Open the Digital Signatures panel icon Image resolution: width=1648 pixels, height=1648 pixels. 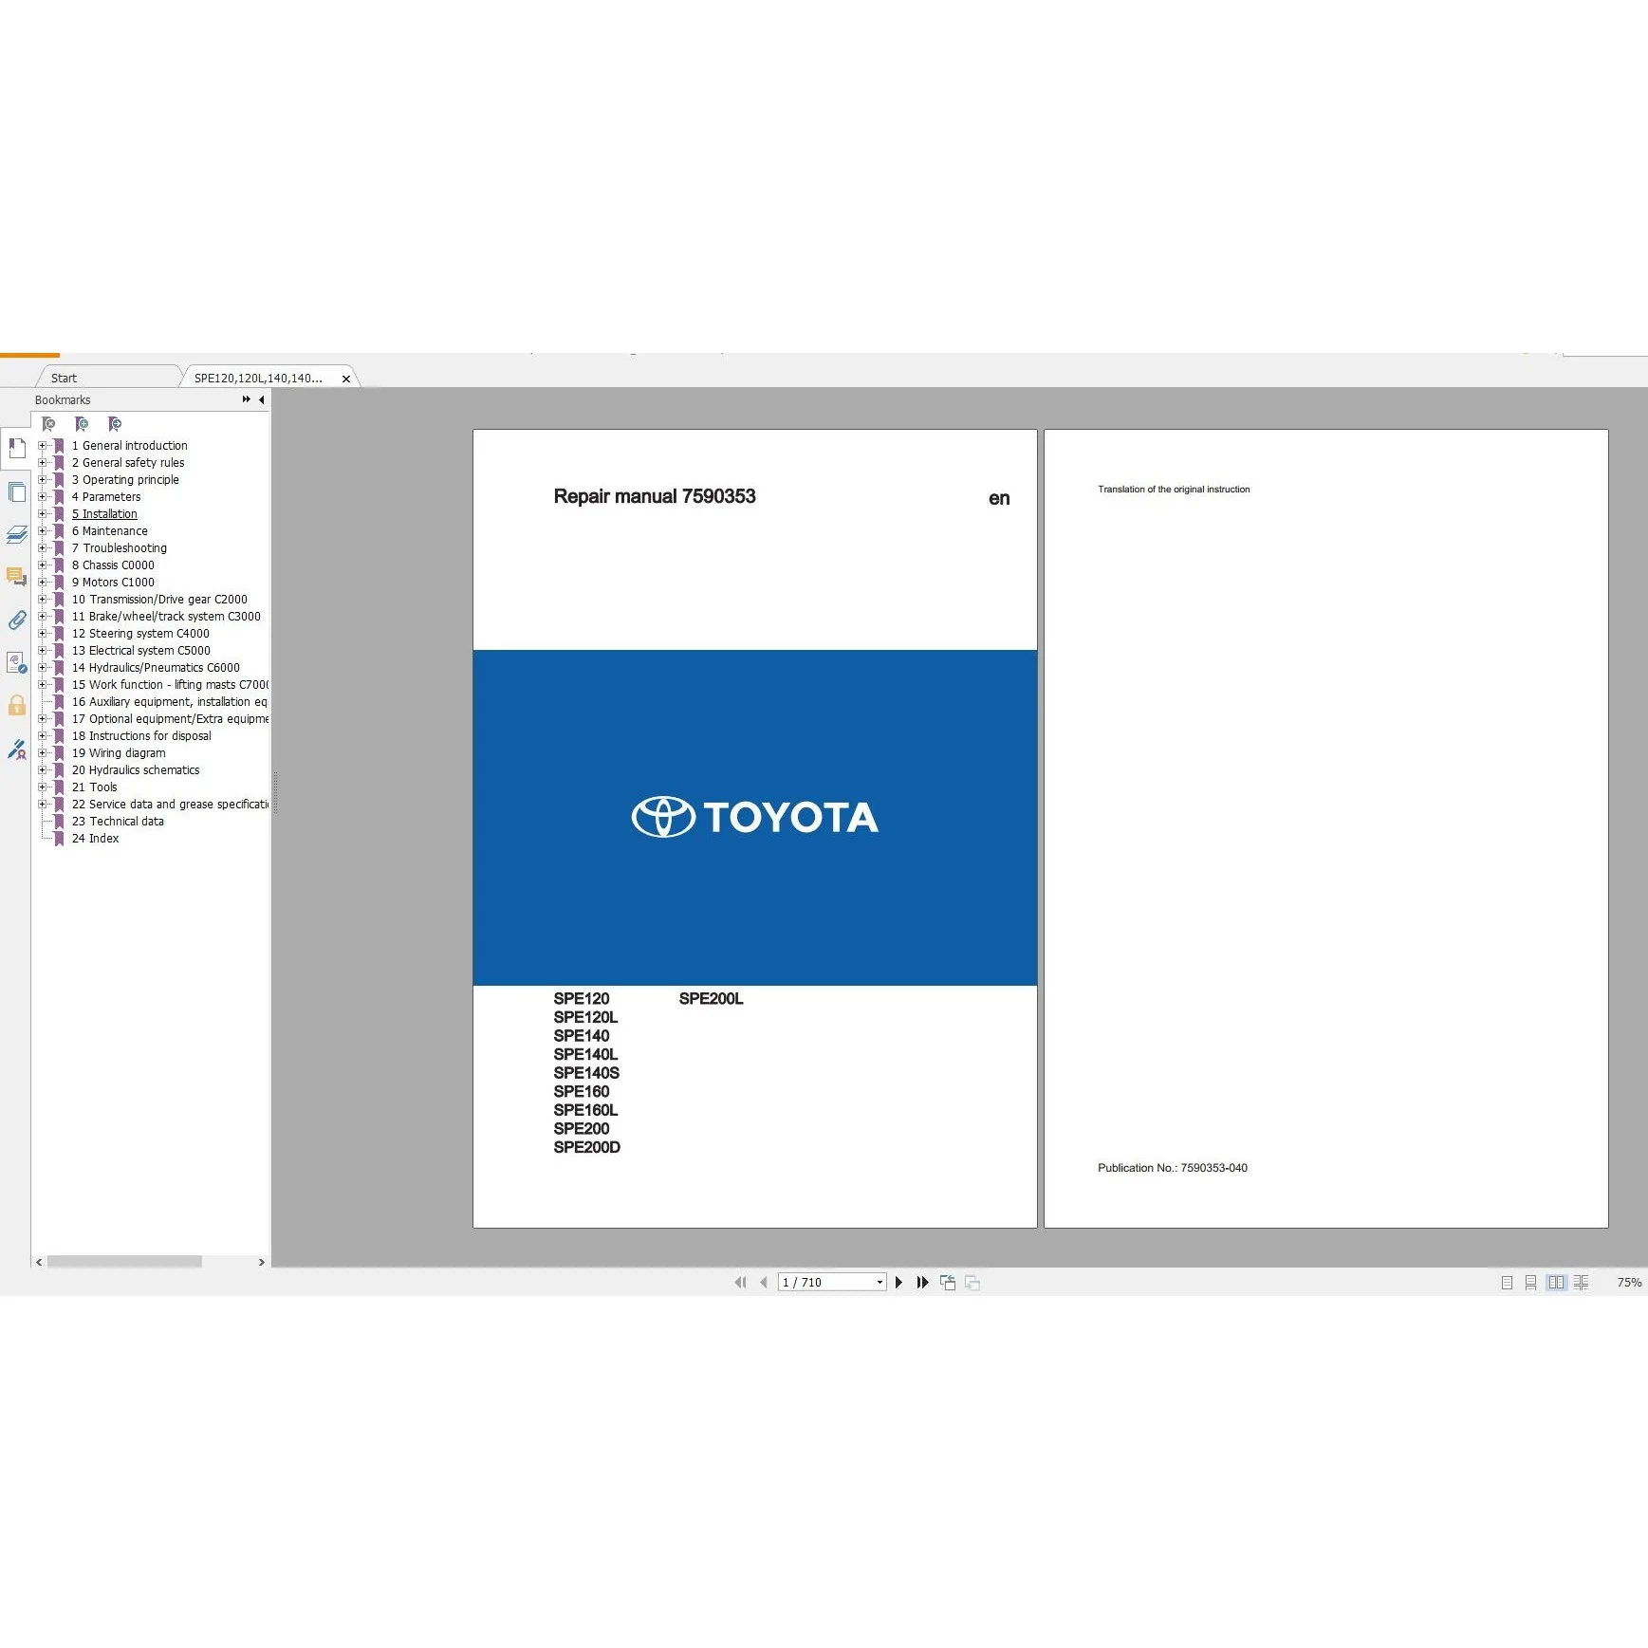coord(16,662)
